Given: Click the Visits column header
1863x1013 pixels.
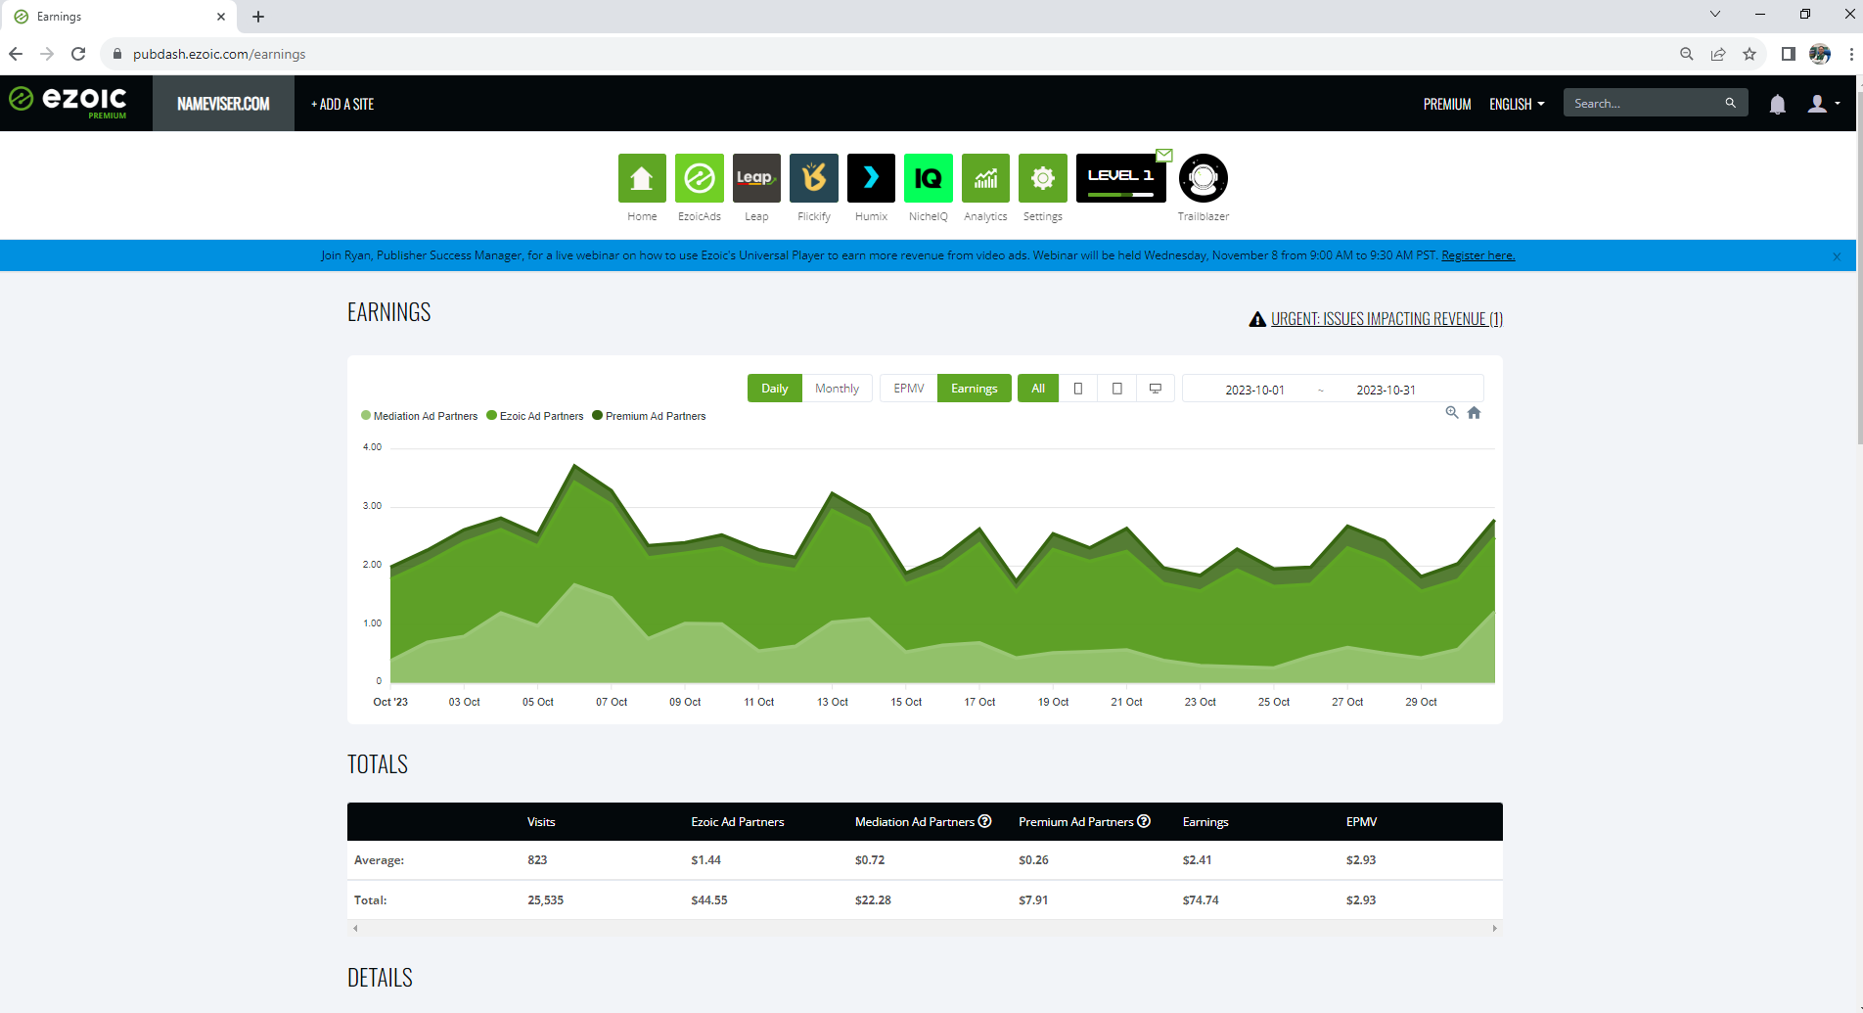Looking at the screenshot, I should tap(541, 821).
